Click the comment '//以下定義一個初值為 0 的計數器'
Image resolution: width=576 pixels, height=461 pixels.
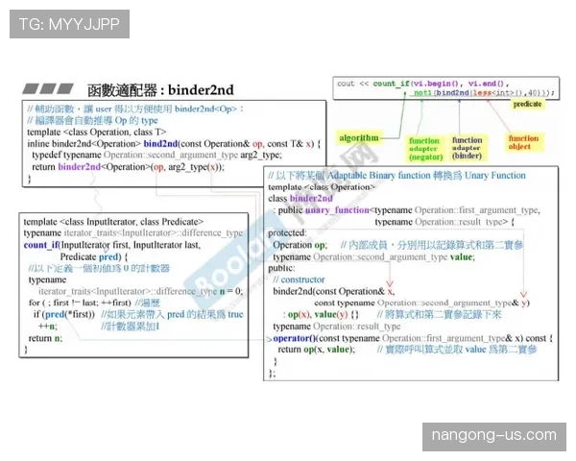point(99,268)
